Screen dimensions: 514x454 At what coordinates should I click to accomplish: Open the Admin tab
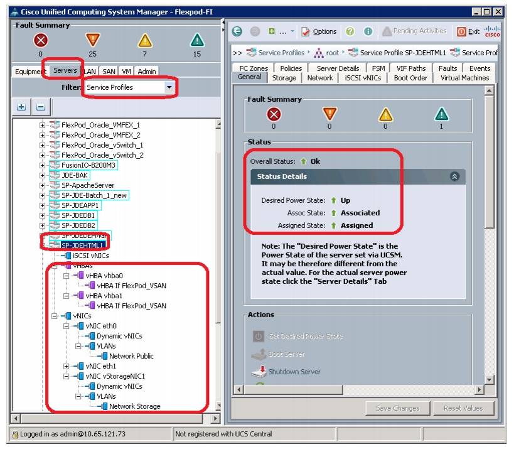pos(146,72)
